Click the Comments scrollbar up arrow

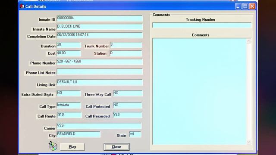coord(249,41)
